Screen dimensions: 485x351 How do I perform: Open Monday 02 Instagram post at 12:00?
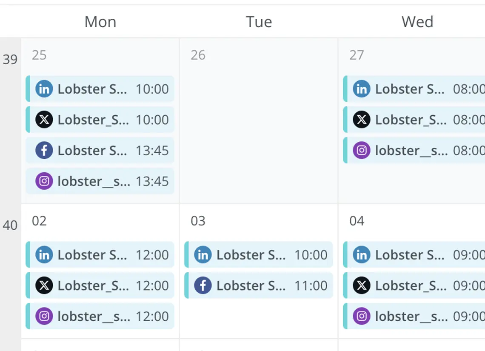click(x=100, y=316)
